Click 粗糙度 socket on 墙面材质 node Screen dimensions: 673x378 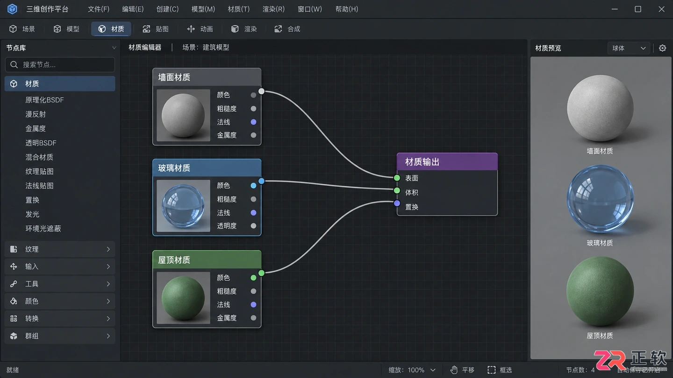click(x=253, y=109)
